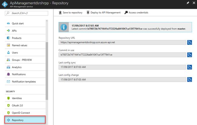Open Quick start menu item

coord(25,23)
